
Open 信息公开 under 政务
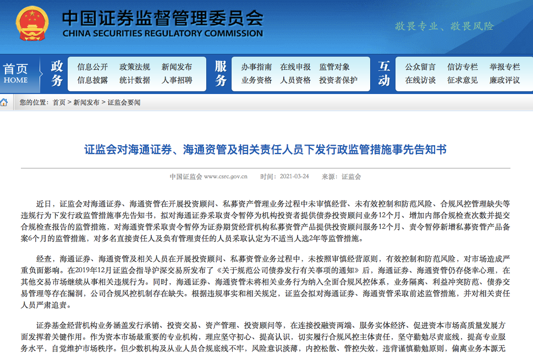(92, 67)
